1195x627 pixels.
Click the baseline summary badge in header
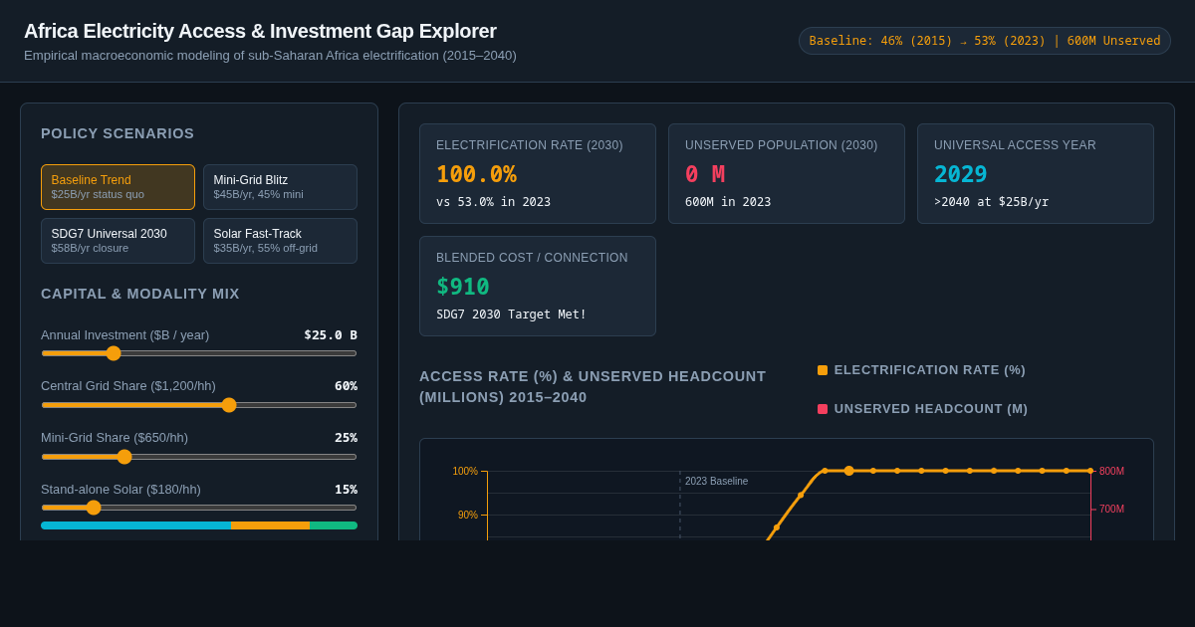pos(985,41)
